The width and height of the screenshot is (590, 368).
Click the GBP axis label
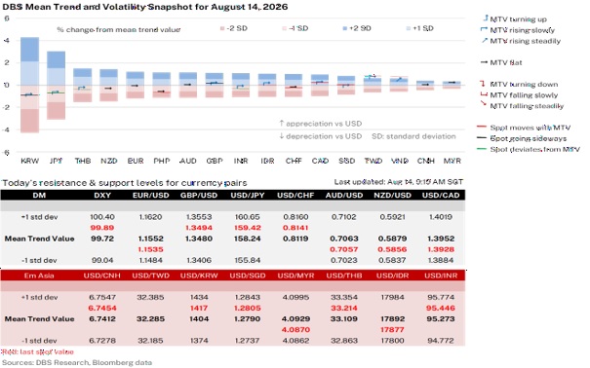click(215, 161)
